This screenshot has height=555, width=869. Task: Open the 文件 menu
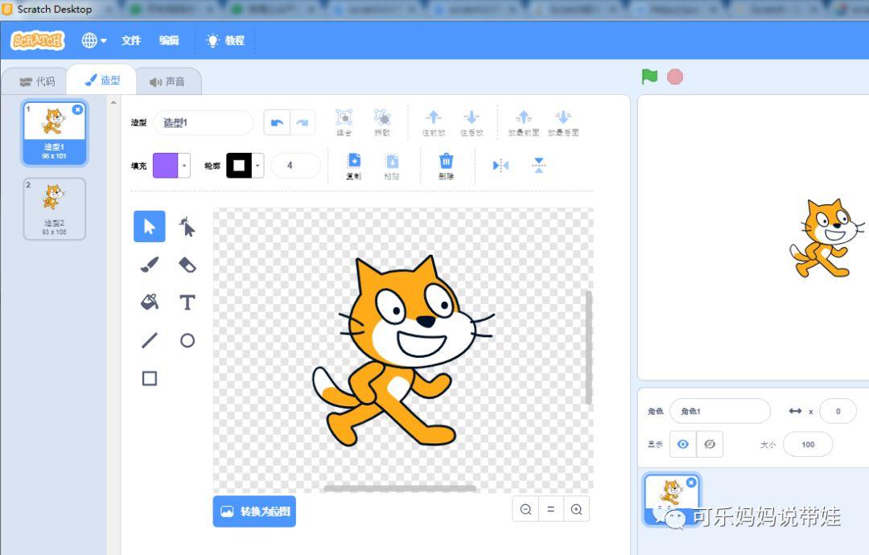pos(131,40)
